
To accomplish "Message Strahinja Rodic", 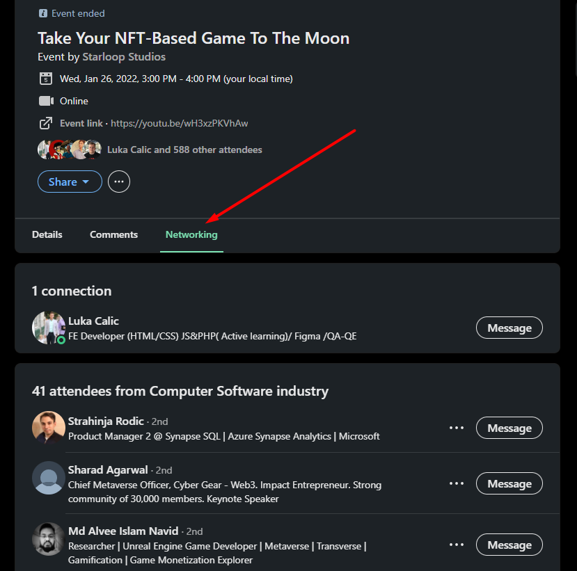I will pos(509,428).
